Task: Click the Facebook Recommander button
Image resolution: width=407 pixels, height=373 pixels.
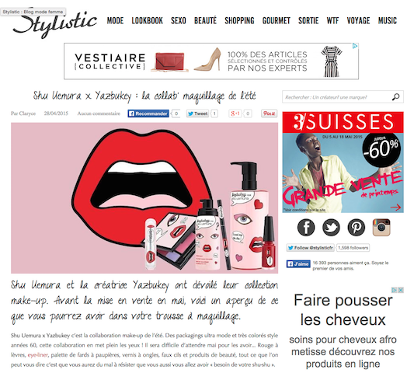Action: [148, 113]
